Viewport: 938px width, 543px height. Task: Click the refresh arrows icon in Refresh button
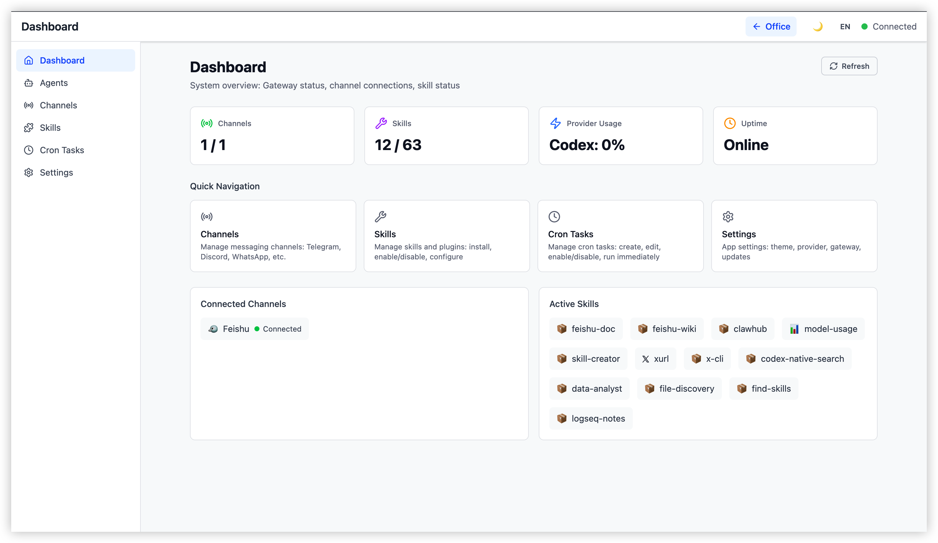click(x=833, y=66)
